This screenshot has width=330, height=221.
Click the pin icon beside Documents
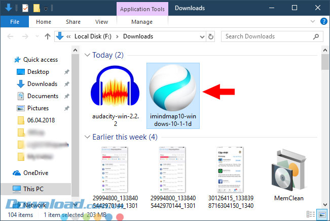click(x=67, y=96)
